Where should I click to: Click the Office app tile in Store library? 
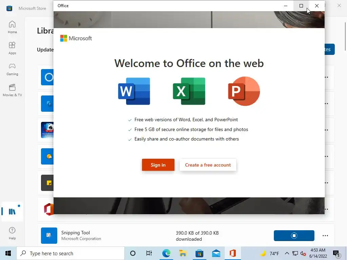click(x=48, y=209)
